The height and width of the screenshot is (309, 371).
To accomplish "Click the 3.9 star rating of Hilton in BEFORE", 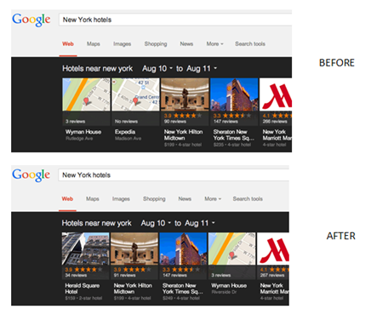I will [183, 116].
